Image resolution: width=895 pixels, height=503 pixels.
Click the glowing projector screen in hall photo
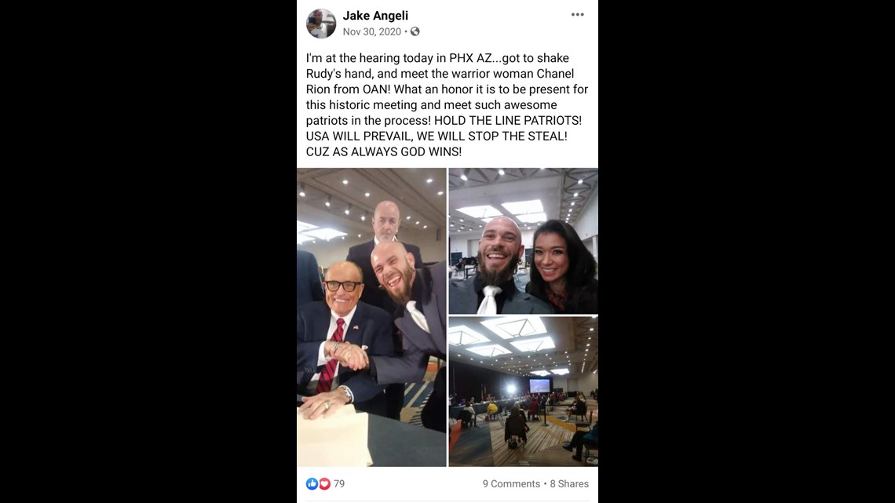click(x=539, y=386)
